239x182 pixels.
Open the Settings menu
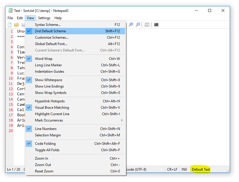click(x=44, y=18)
